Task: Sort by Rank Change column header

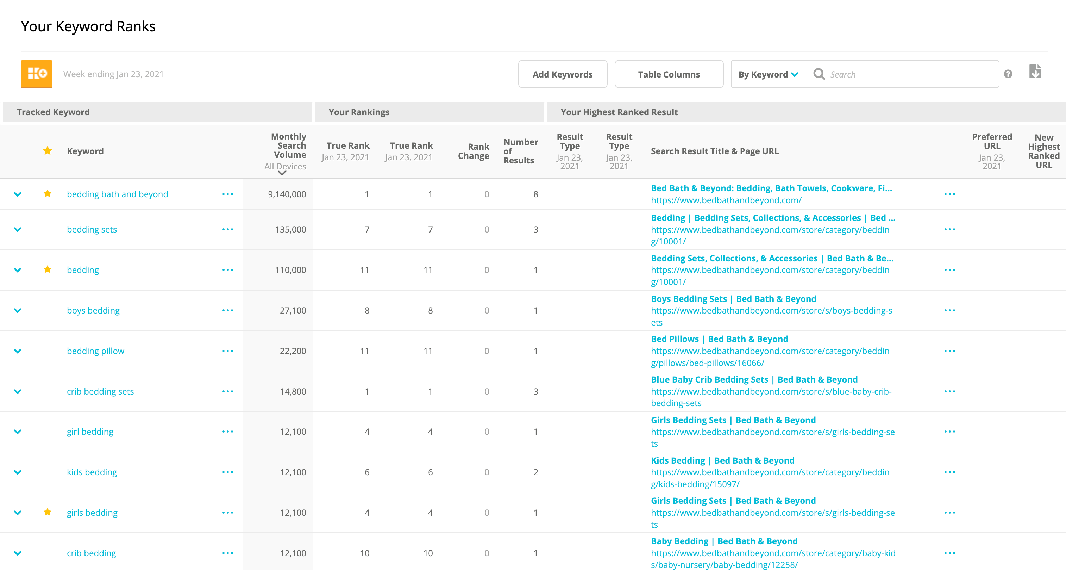Action: click(474, 151)
